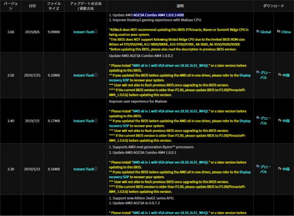Click Improve user experience for Matisse text
294x216 pixels.
click(x=138, y=102)
